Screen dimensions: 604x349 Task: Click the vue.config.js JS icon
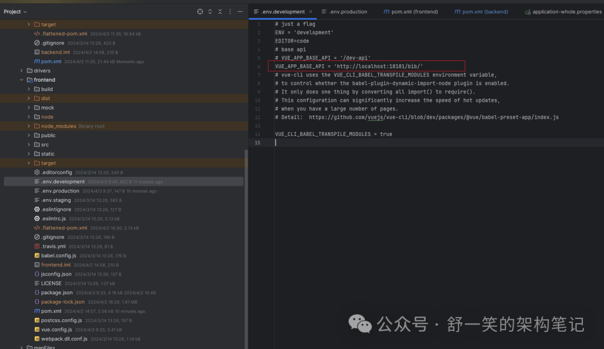(37, 329)
